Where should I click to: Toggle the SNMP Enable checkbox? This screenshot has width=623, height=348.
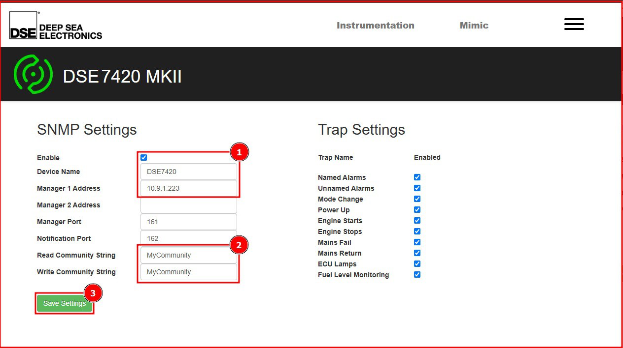[143, 158]
